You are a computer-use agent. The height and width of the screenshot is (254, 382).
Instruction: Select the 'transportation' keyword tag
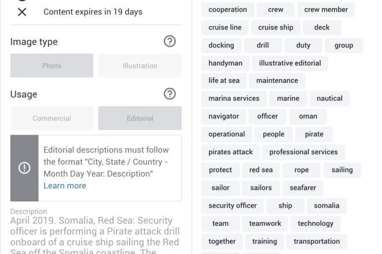click(317, 241)
